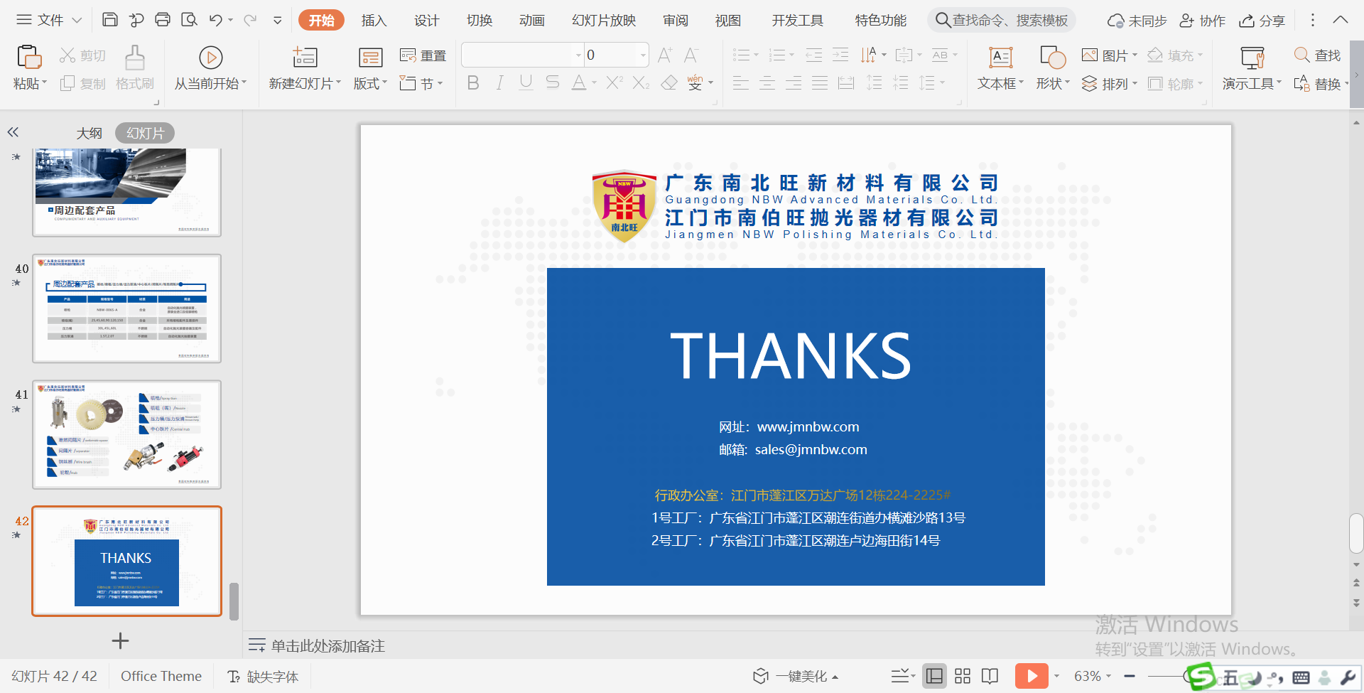Click the 未同步 (Not synced) status button
1364x693 pixels.
pos(1137,21)
